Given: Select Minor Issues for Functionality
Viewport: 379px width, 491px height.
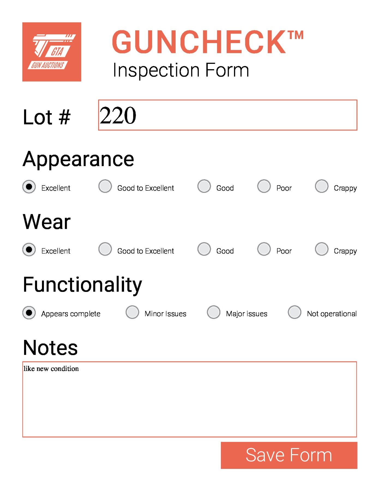Looking at the screenshot, I should [132, 312].
